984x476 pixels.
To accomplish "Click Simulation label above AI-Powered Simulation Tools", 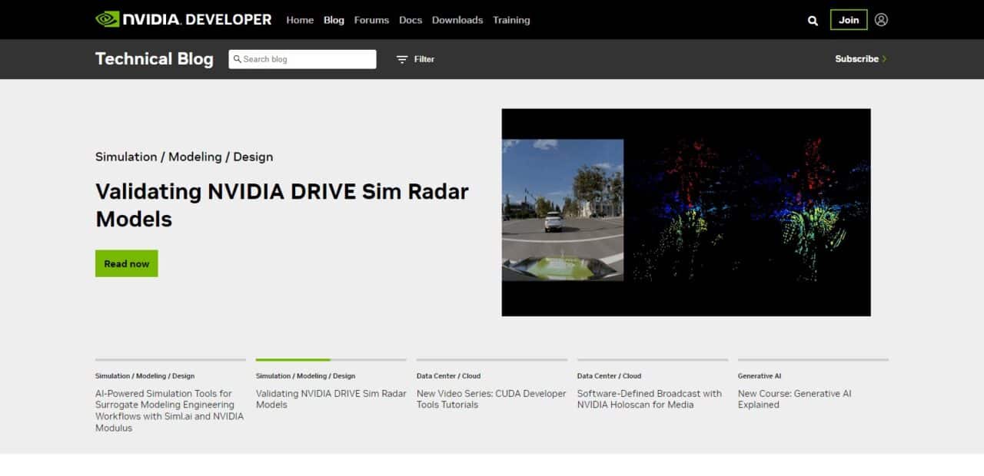I will click(x=145, y=376).
